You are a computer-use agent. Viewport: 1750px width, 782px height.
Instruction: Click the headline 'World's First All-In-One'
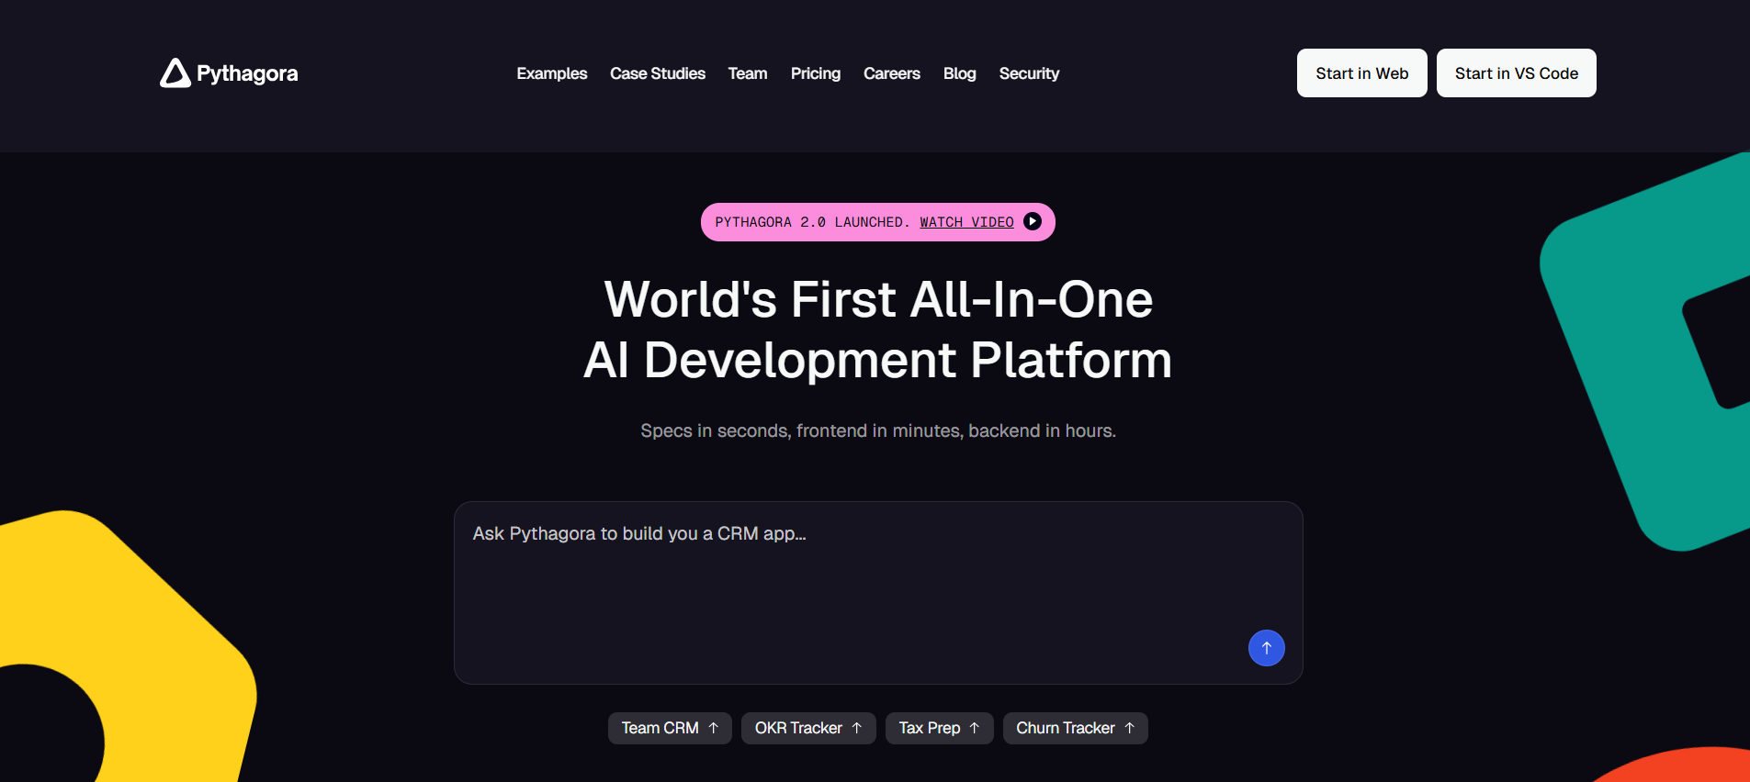click(x=878, y=299)
